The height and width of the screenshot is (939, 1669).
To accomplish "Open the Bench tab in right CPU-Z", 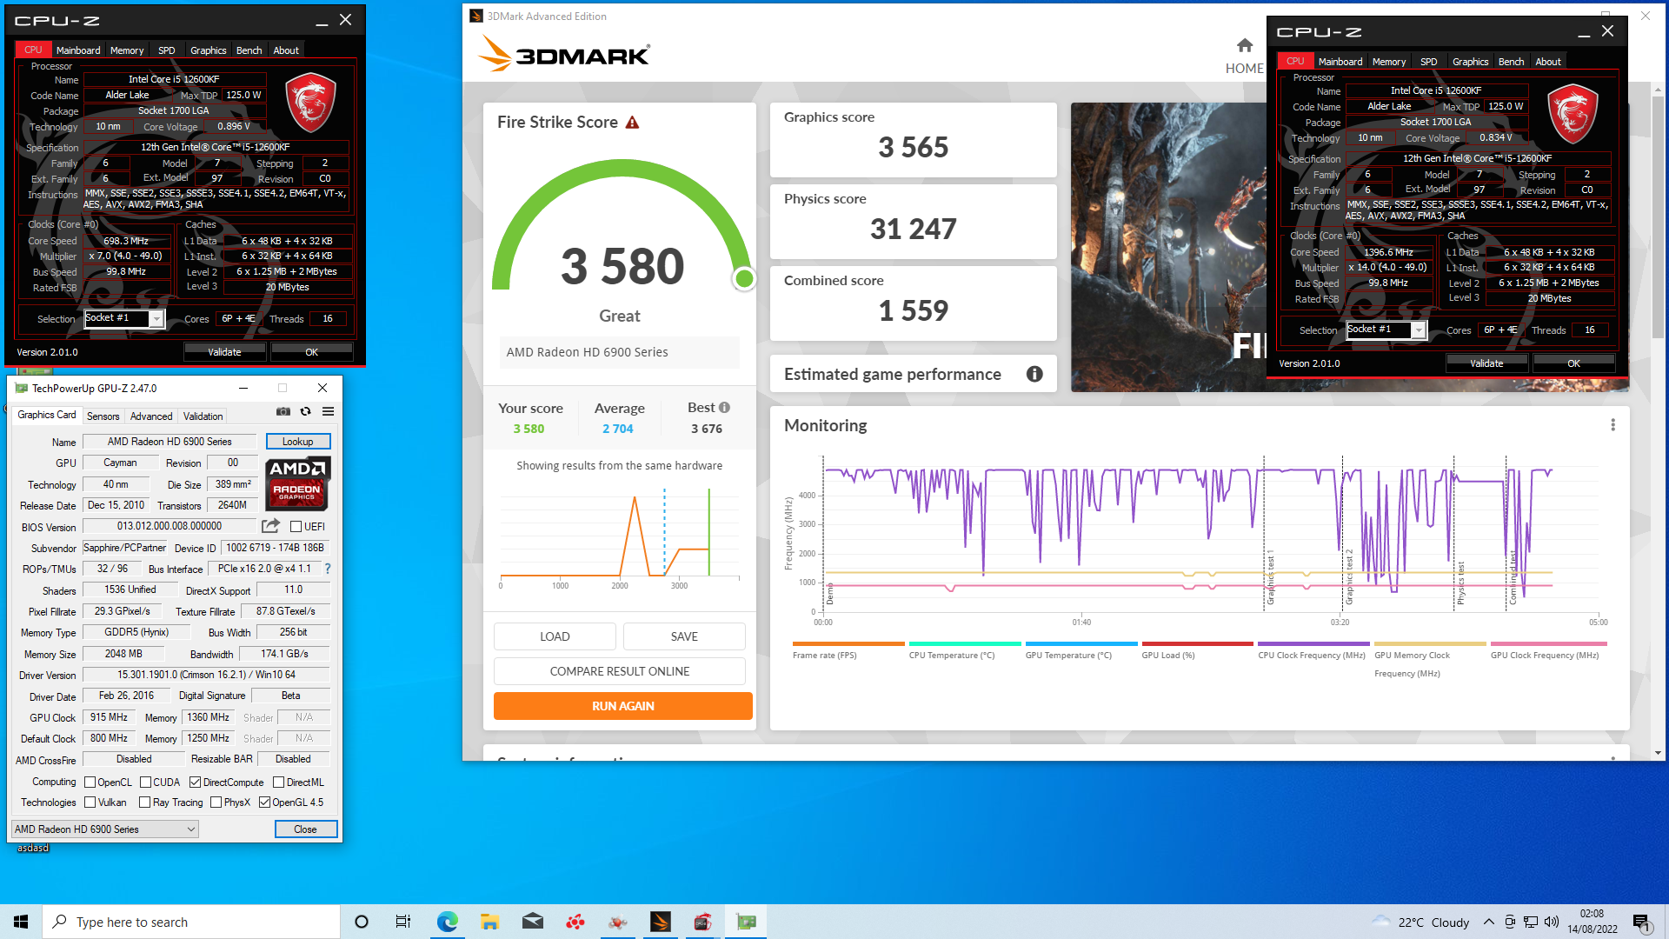I will pos(1511,62).
